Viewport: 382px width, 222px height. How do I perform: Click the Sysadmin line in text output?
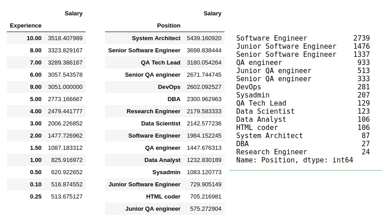(253, 95)
